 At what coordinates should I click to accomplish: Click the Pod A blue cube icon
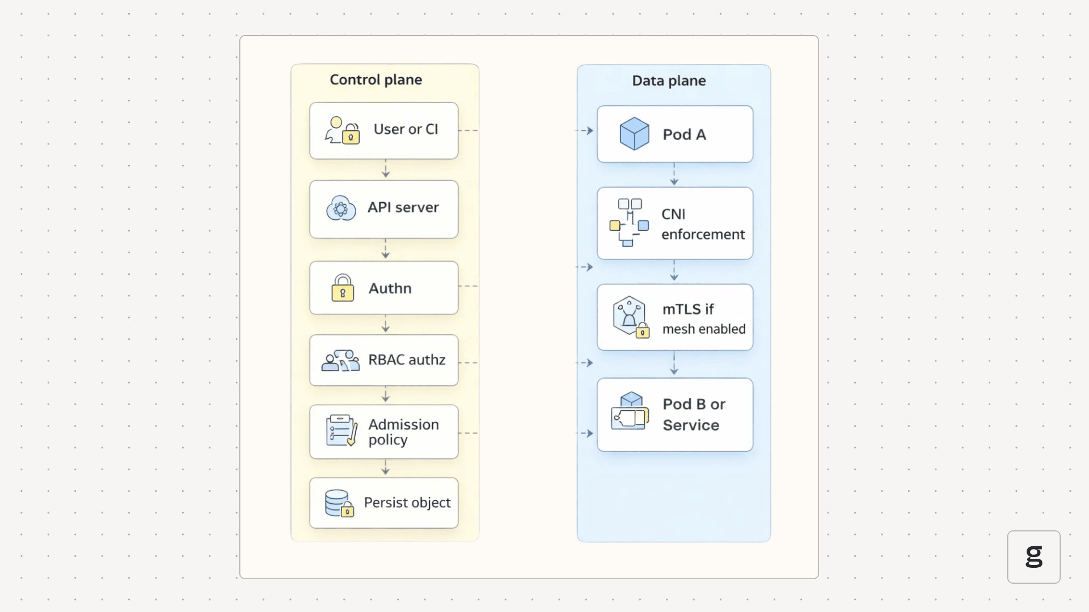[x=634, y=134]
